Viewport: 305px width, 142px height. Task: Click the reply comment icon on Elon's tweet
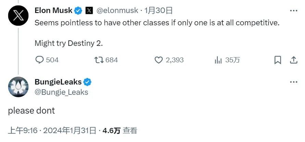point(40,60)
